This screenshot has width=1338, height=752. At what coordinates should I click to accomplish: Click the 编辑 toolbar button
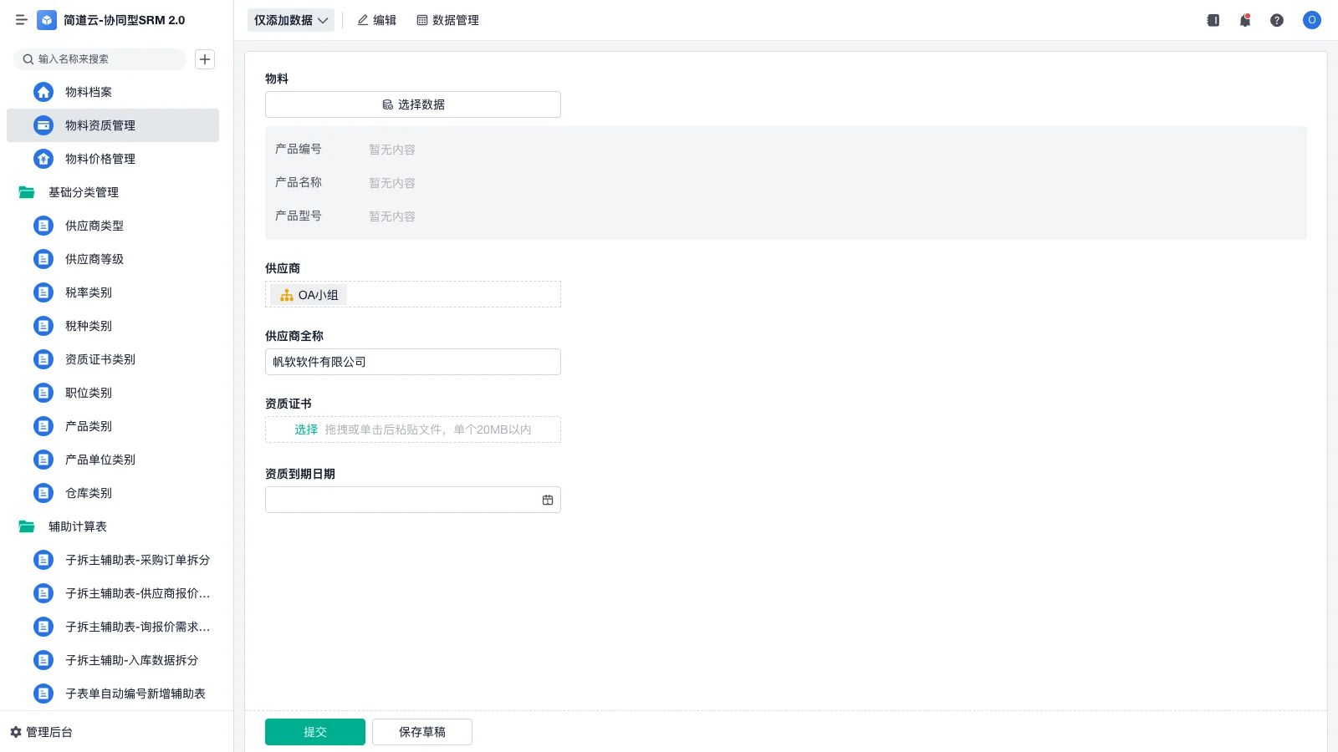coord(377,20)
